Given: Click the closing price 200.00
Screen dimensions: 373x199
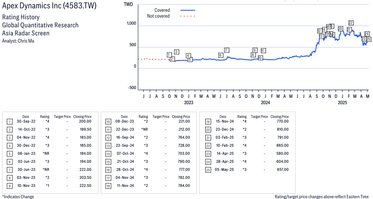Looking at the screenshot, I should pyautogui.click(x=85, y=121).
